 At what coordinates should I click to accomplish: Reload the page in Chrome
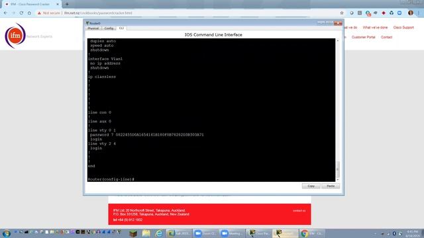point(21,13)
